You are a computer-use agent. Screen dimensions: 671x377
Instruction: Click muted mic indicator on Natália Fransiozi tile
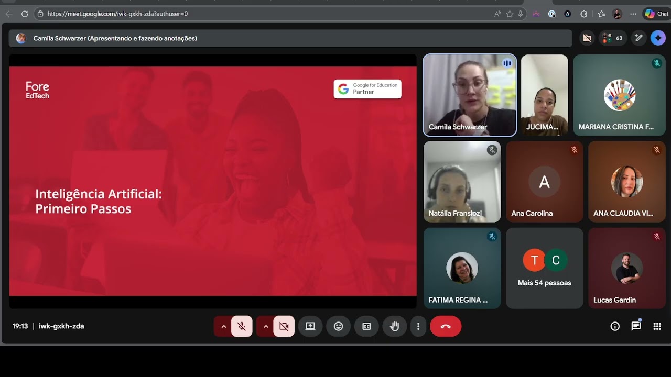492,150
